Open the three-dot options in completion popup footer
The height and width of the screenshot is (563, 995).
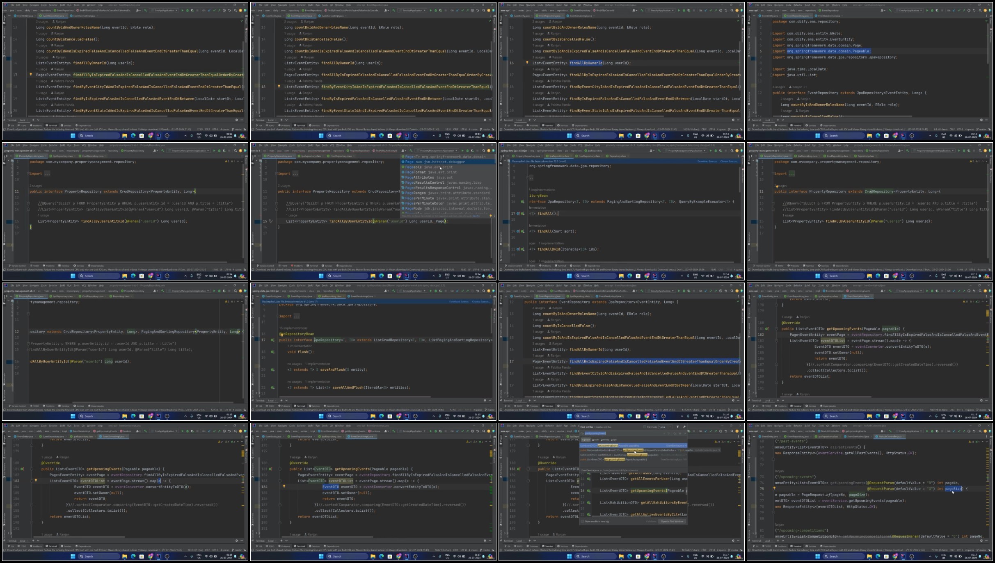click(494, 216)
